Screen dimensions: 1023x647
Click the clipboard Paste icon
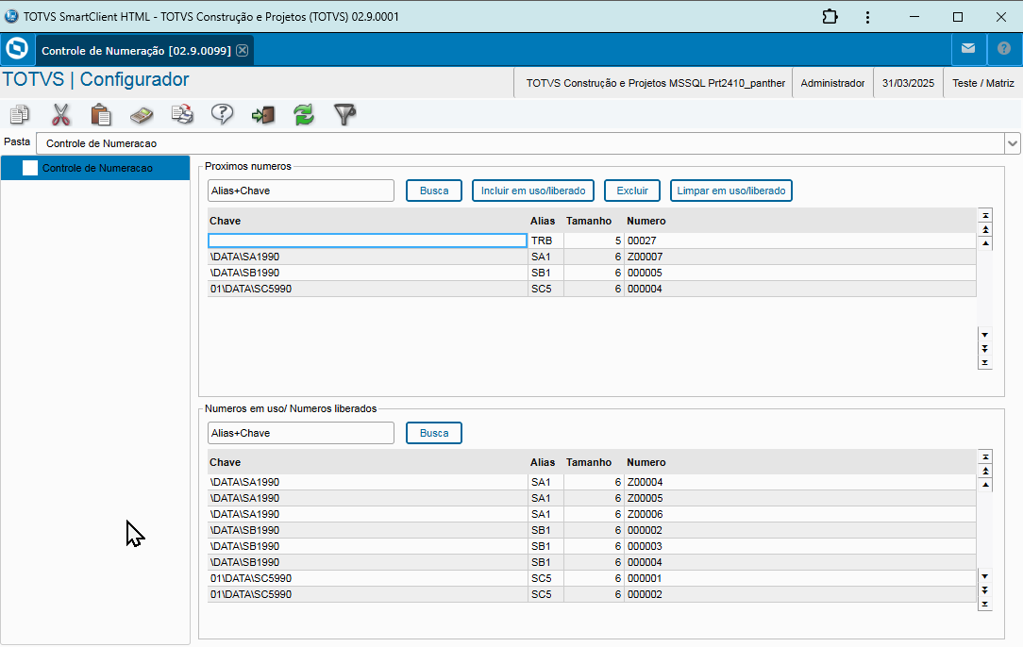click(101, 115)
